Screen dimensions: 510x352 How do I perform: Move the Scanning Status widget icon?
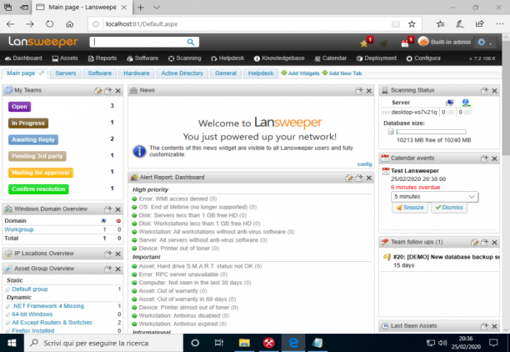[x=484, y=91]
